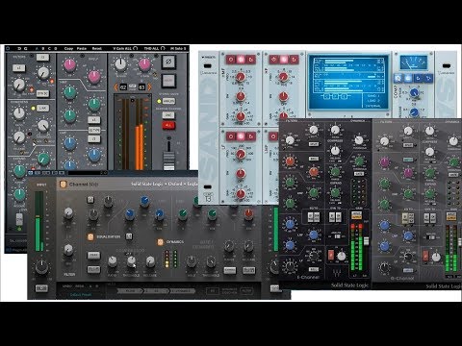Select setting A in gray console toolbar
This screenshot has height=346, width=462.
[x=37, y=48]
